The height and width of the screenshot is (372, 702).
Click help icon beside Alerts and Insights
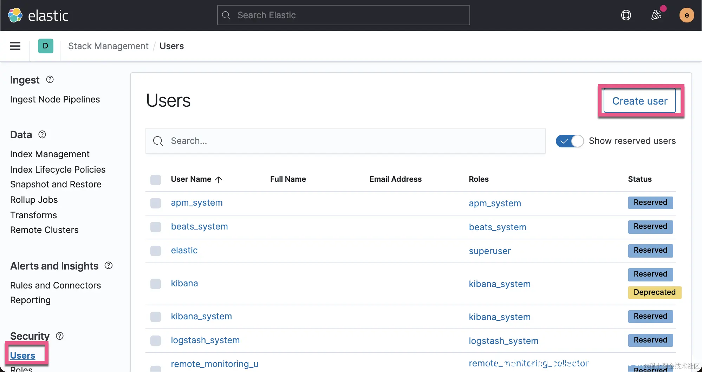click(109, 266)
